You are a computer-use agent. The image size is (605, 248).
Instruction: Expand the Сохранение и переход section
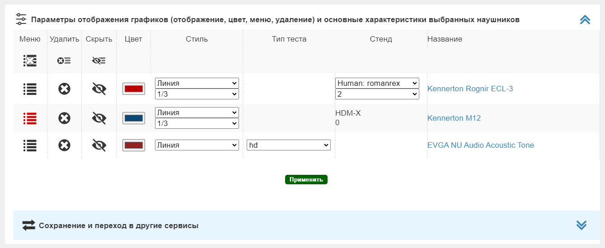tap(582, 225)
